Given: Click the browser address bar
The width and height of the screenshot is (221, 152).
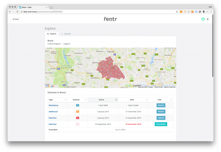Looking at the screenshot, I should tap(99, 12).
